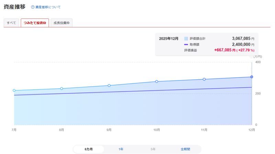Choose the 5年 period option
This screenshot has height=154, width=275.
pyautogui.click(x=153, y=149)
